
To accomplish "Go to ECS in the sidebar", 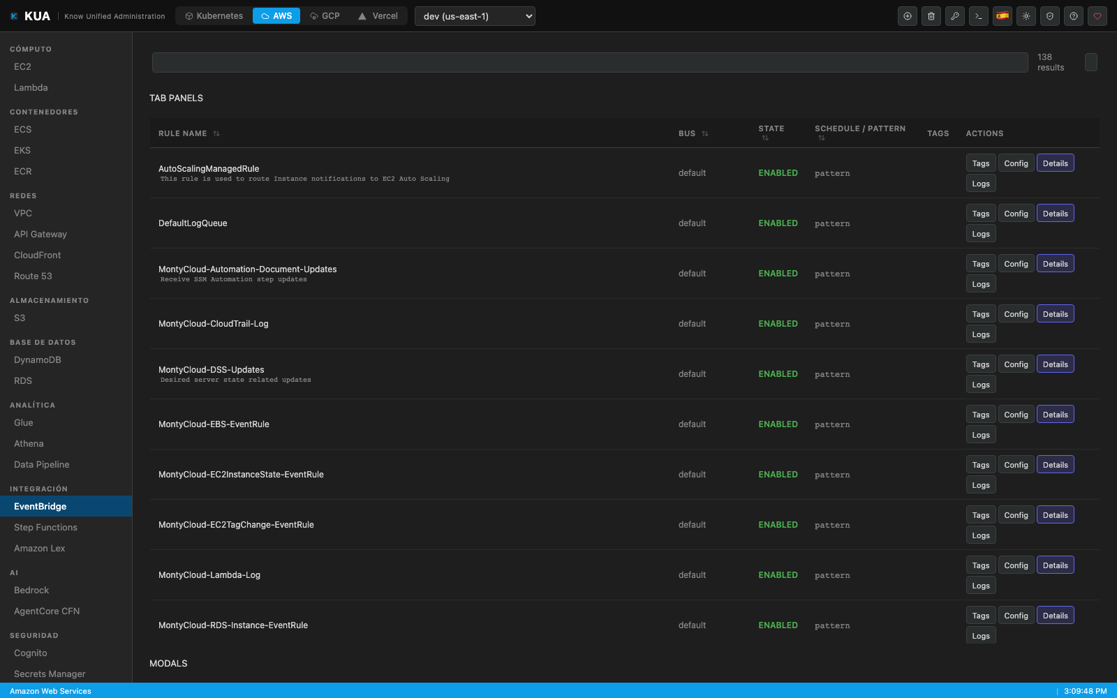I will [66, 130].
